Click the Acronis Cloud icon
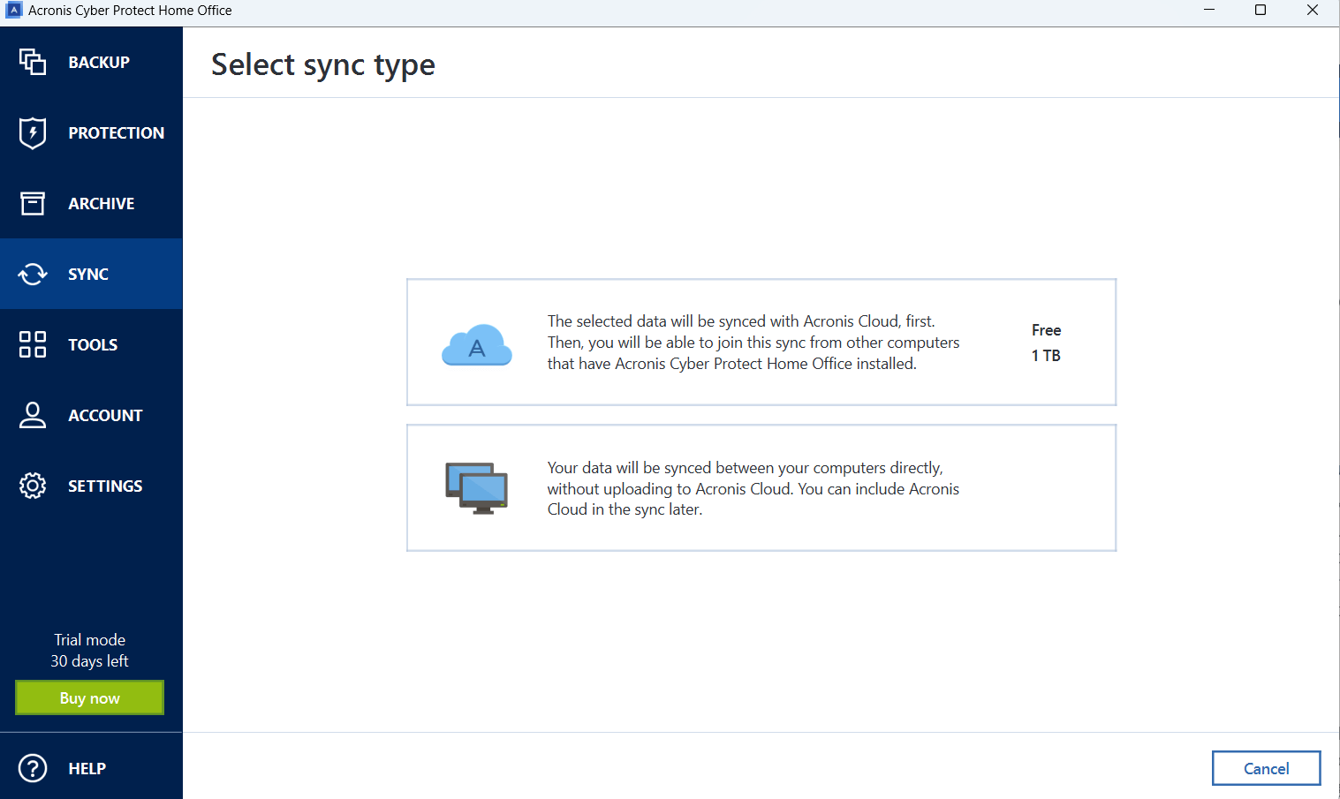The height and width of the screenshot is (799, 1340). (477, 345)
